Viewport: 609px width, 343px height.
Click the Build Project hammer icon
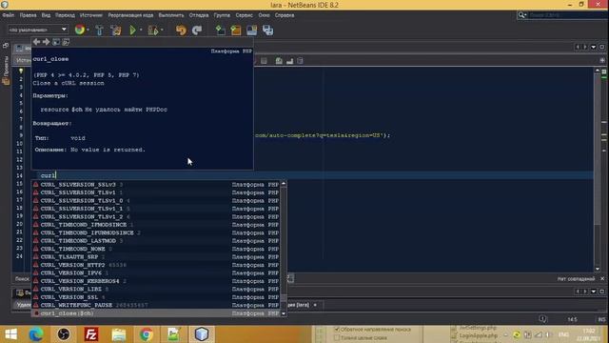coord(99,30)
